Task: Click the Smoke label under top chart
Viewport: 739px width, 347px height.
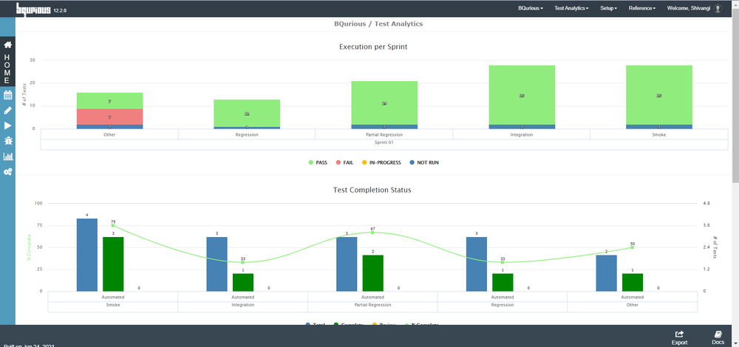Action: [659, 134]
